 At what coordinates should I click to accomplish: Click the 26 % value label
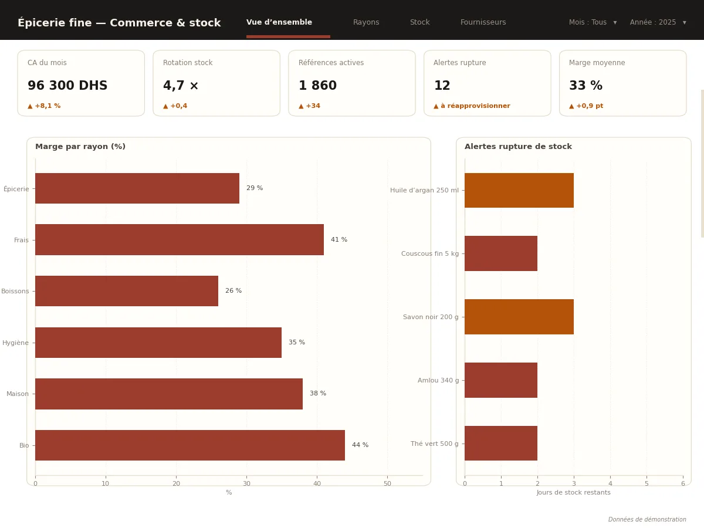click(233, 291)
